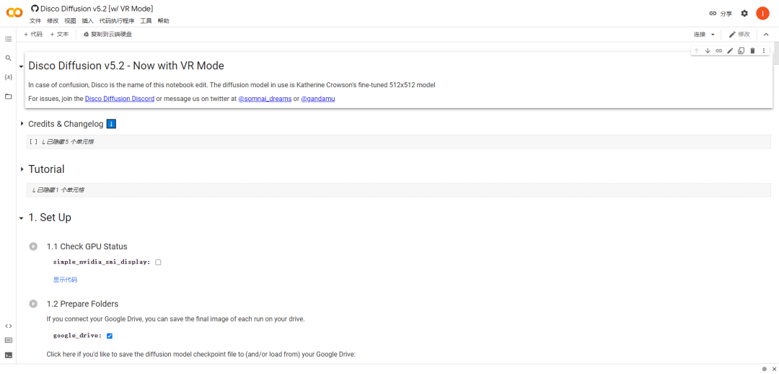Screen dimensions: 779x374
Task: Expand Credits & Changelog section
Action: tap(22, 123)
